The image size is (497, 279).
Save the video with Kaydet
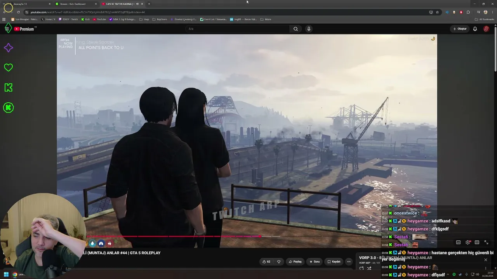tap(334, 262)
